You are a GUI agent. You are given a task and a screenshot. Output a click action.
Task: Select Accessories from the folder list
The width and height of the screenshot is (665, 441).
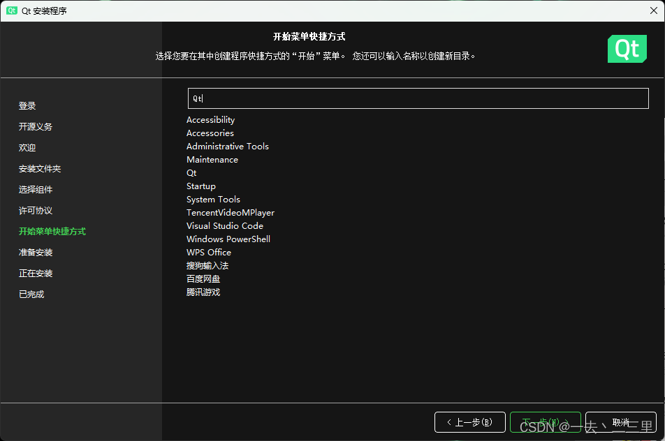click(x=210, y=133)
